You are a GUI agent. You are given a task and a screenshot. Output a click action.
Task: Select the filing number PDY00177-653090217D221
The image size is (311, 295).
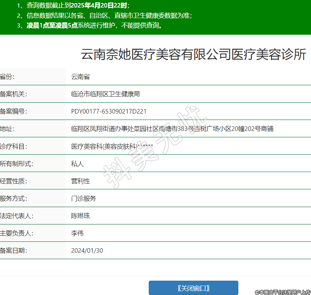108,112
